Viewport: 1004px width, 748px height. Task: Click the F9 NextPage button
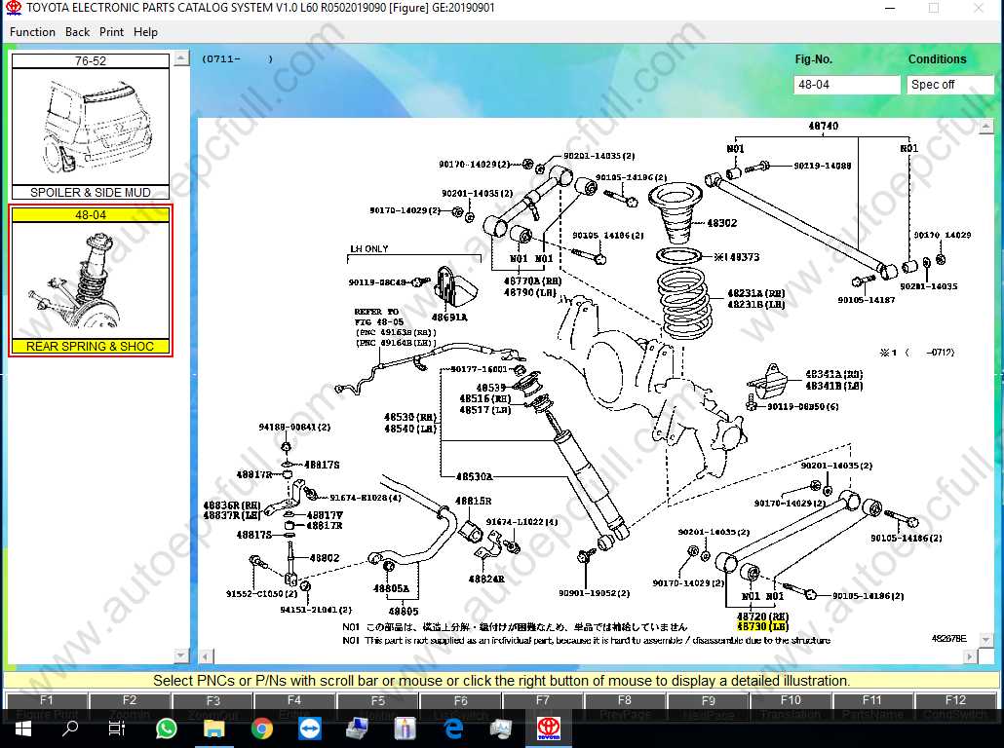pos(709,701)
